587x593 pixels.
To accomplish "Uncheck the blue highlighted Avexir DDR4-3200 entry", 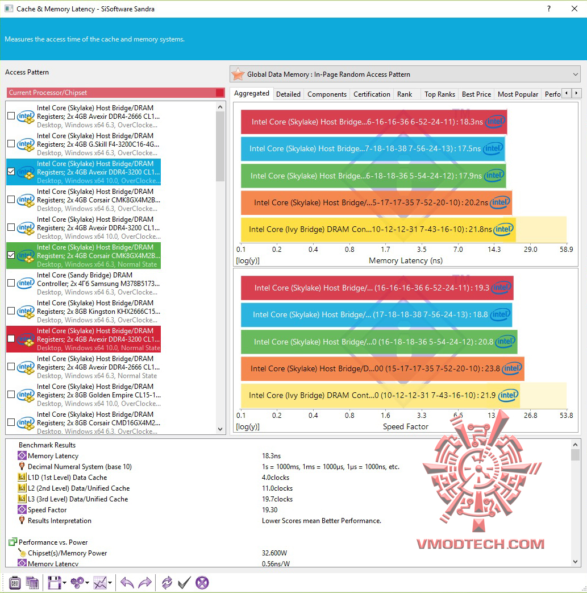I will (x=11, y=172).
